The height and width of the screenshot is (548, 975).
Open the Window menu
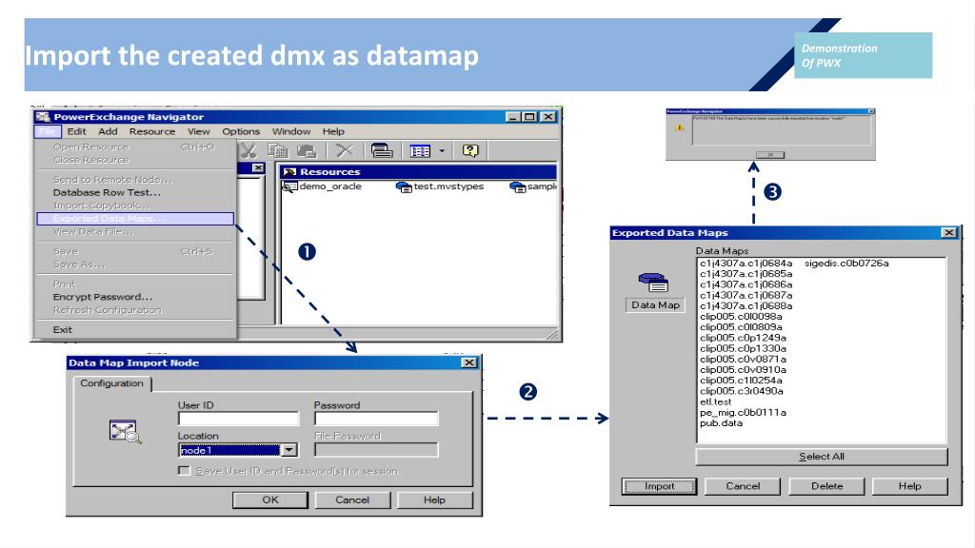tap(291, 131)
